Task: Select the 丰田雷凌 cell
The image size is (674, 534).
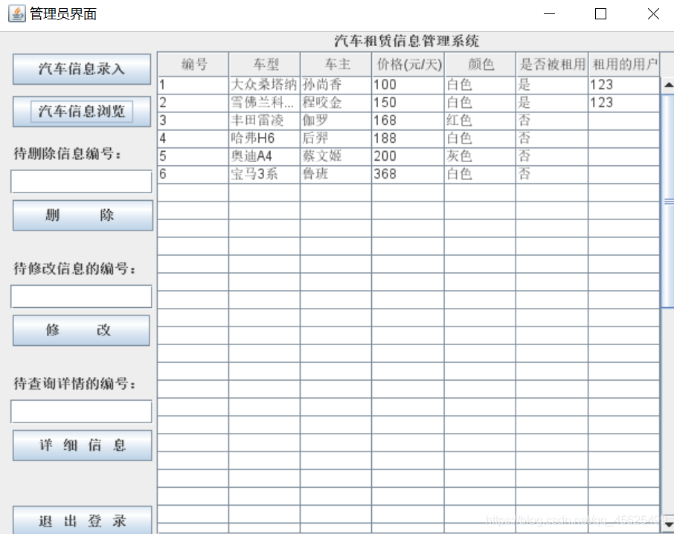Action: pyautogui.click(x=264, y=120)
